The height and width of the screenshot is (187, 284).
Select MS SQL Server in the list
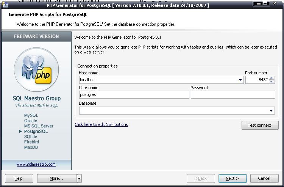[x=39, y=126]
